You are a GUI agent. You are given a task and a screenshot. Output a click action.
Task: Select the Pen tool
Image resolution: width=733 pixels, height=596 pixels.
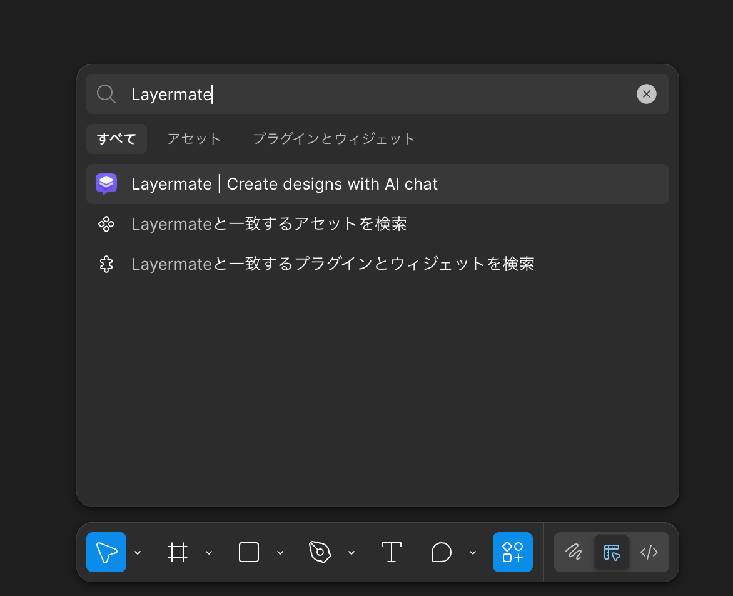click(x=320, y=552)
